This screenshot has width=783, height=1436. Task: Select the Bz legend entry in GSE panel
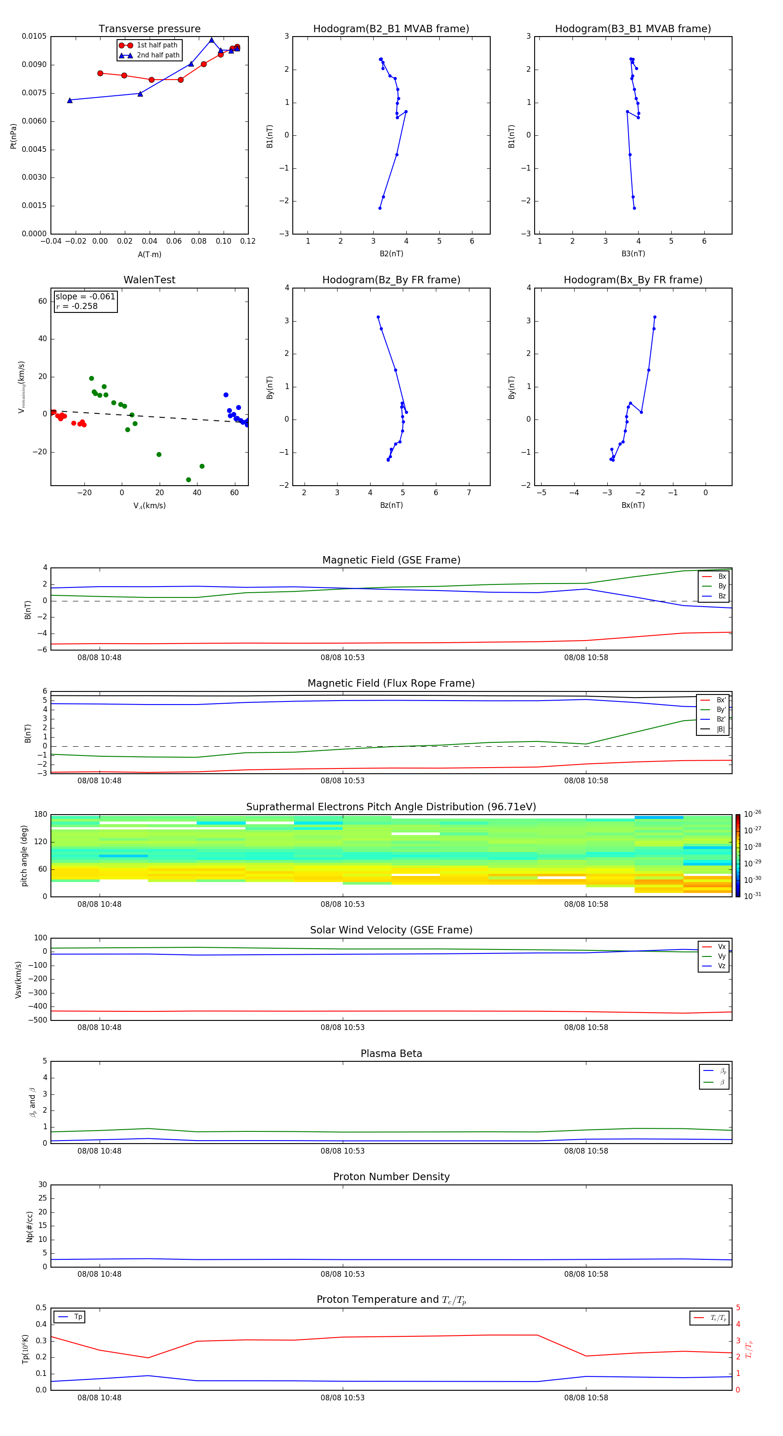[714, 596]
